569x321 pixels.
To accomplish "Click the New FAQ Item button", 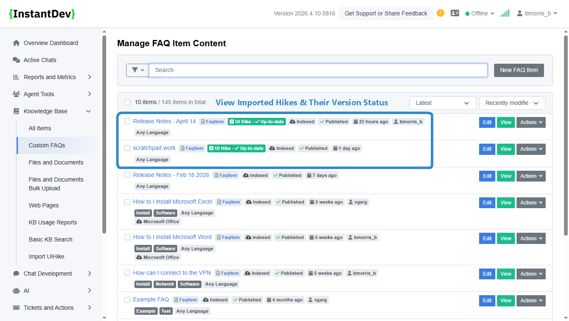I will click(519, 70).
